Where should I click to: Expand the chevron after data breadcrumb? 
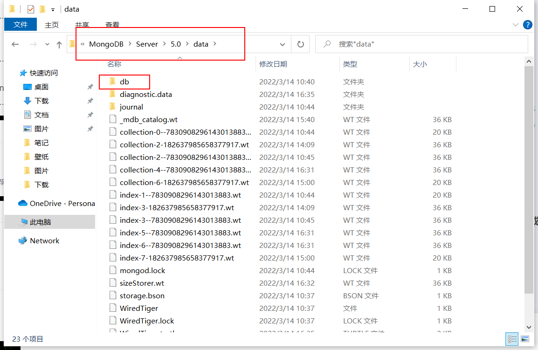215,44
